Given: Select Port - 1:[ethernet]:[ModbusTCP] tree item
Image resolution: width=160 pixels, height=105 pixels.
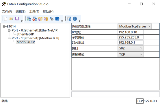Looking at the screenshot, I should coord(36,38).
